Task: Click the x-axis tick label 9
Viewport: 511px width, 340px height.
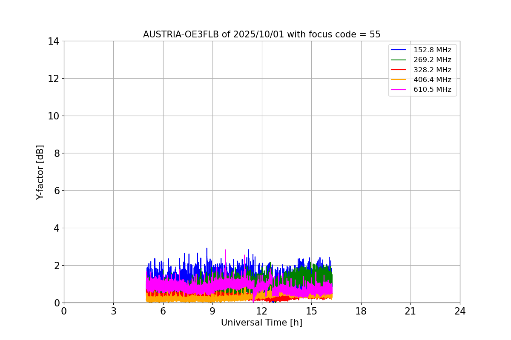Action: click(212, 311)
